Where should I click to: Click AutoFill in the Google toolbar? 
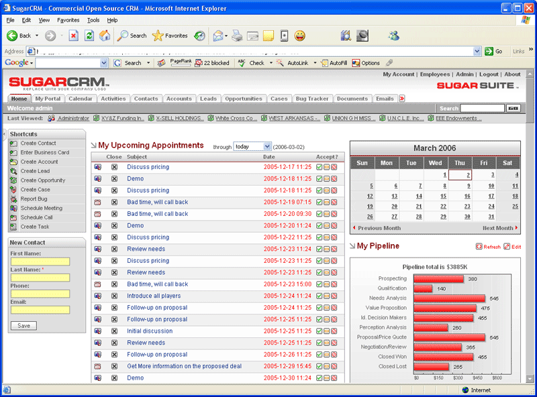[x=334, y=63]
